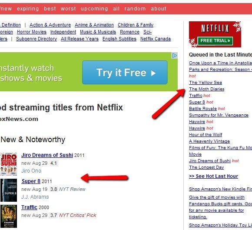Open All Release Years link
252x230 pixels.
80,39
